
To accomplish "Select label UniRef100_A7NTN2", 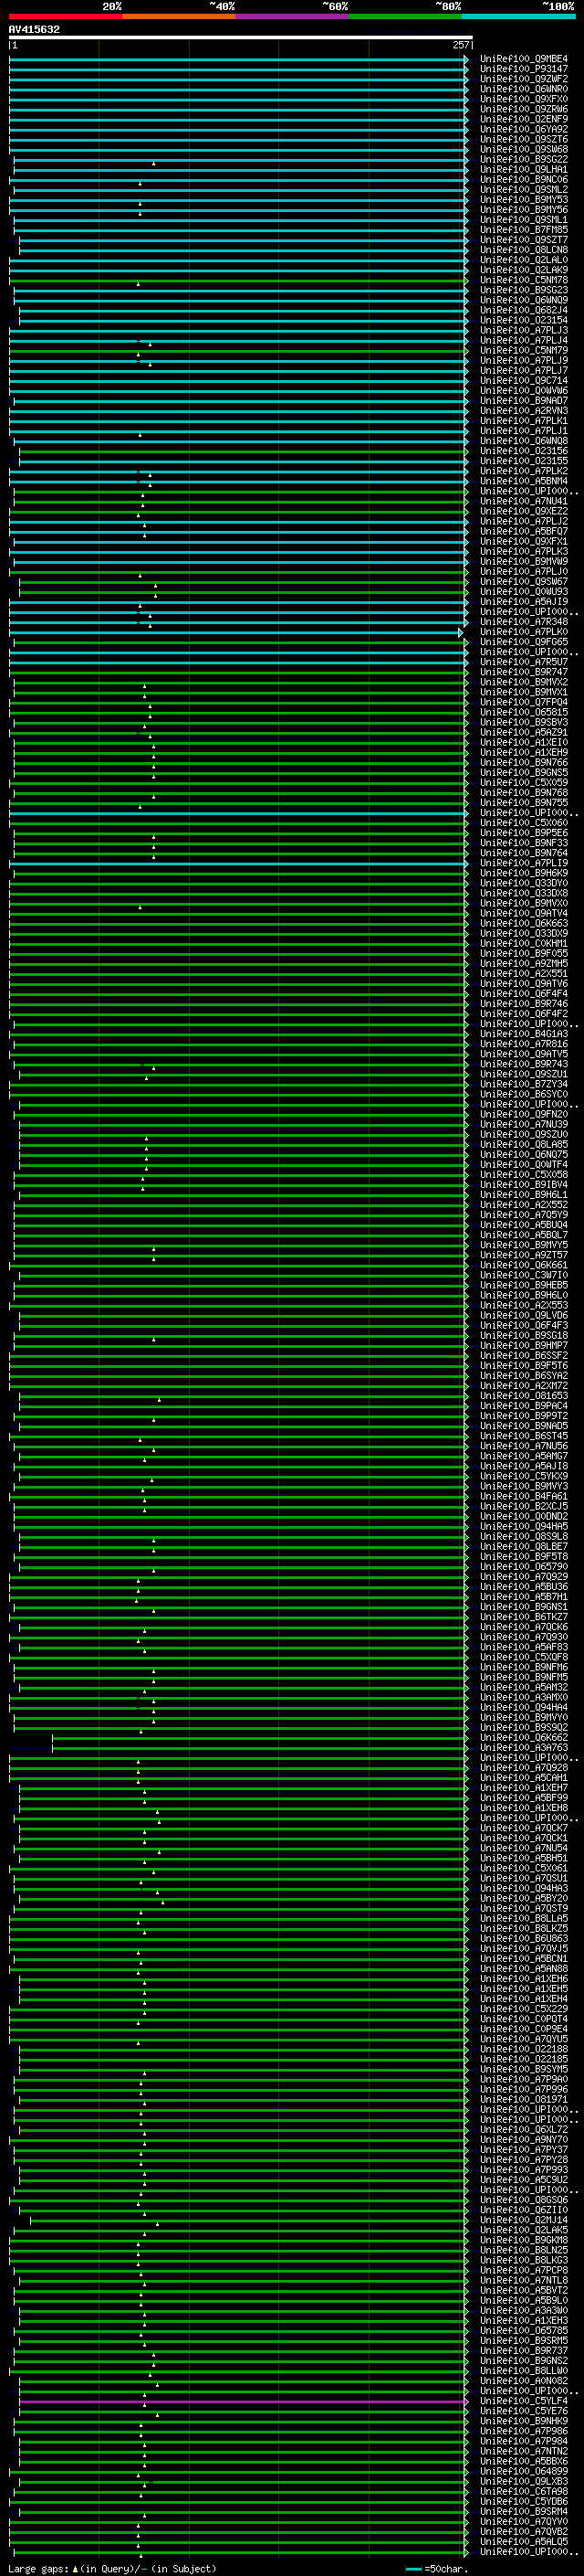I will tap(523, 2451).
